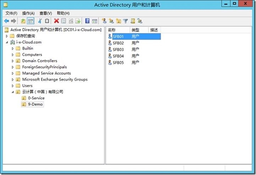This screenshot has height=175, width=256.
Task: Expand Microsoft Exchange Security Groups node
Action: [13, 79]
